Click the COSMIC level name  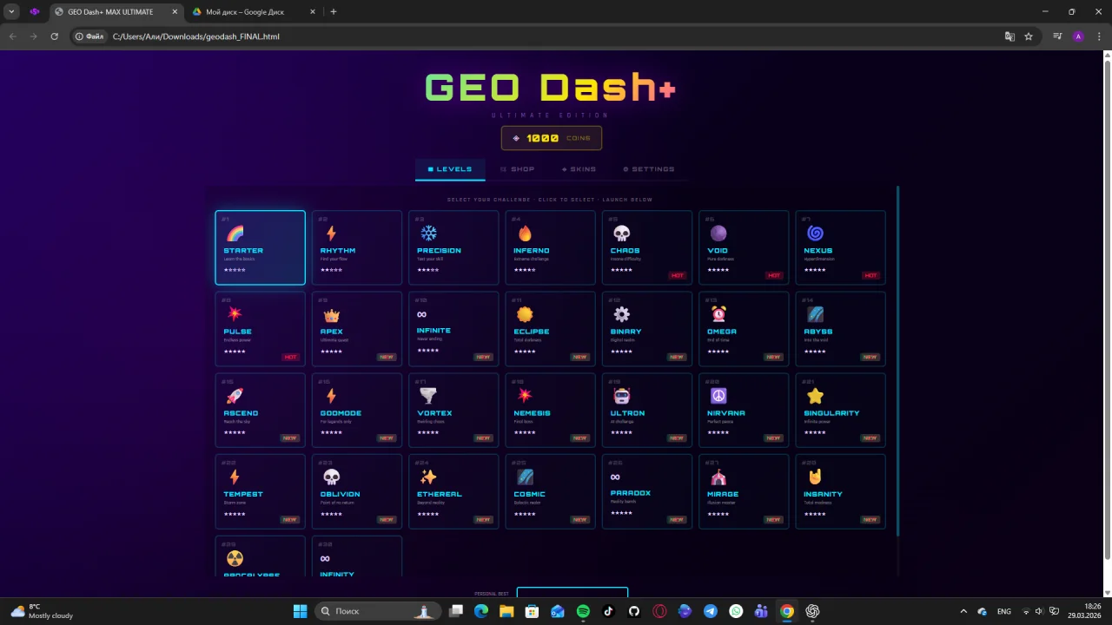pyautogui.click(x=529, y=494)
